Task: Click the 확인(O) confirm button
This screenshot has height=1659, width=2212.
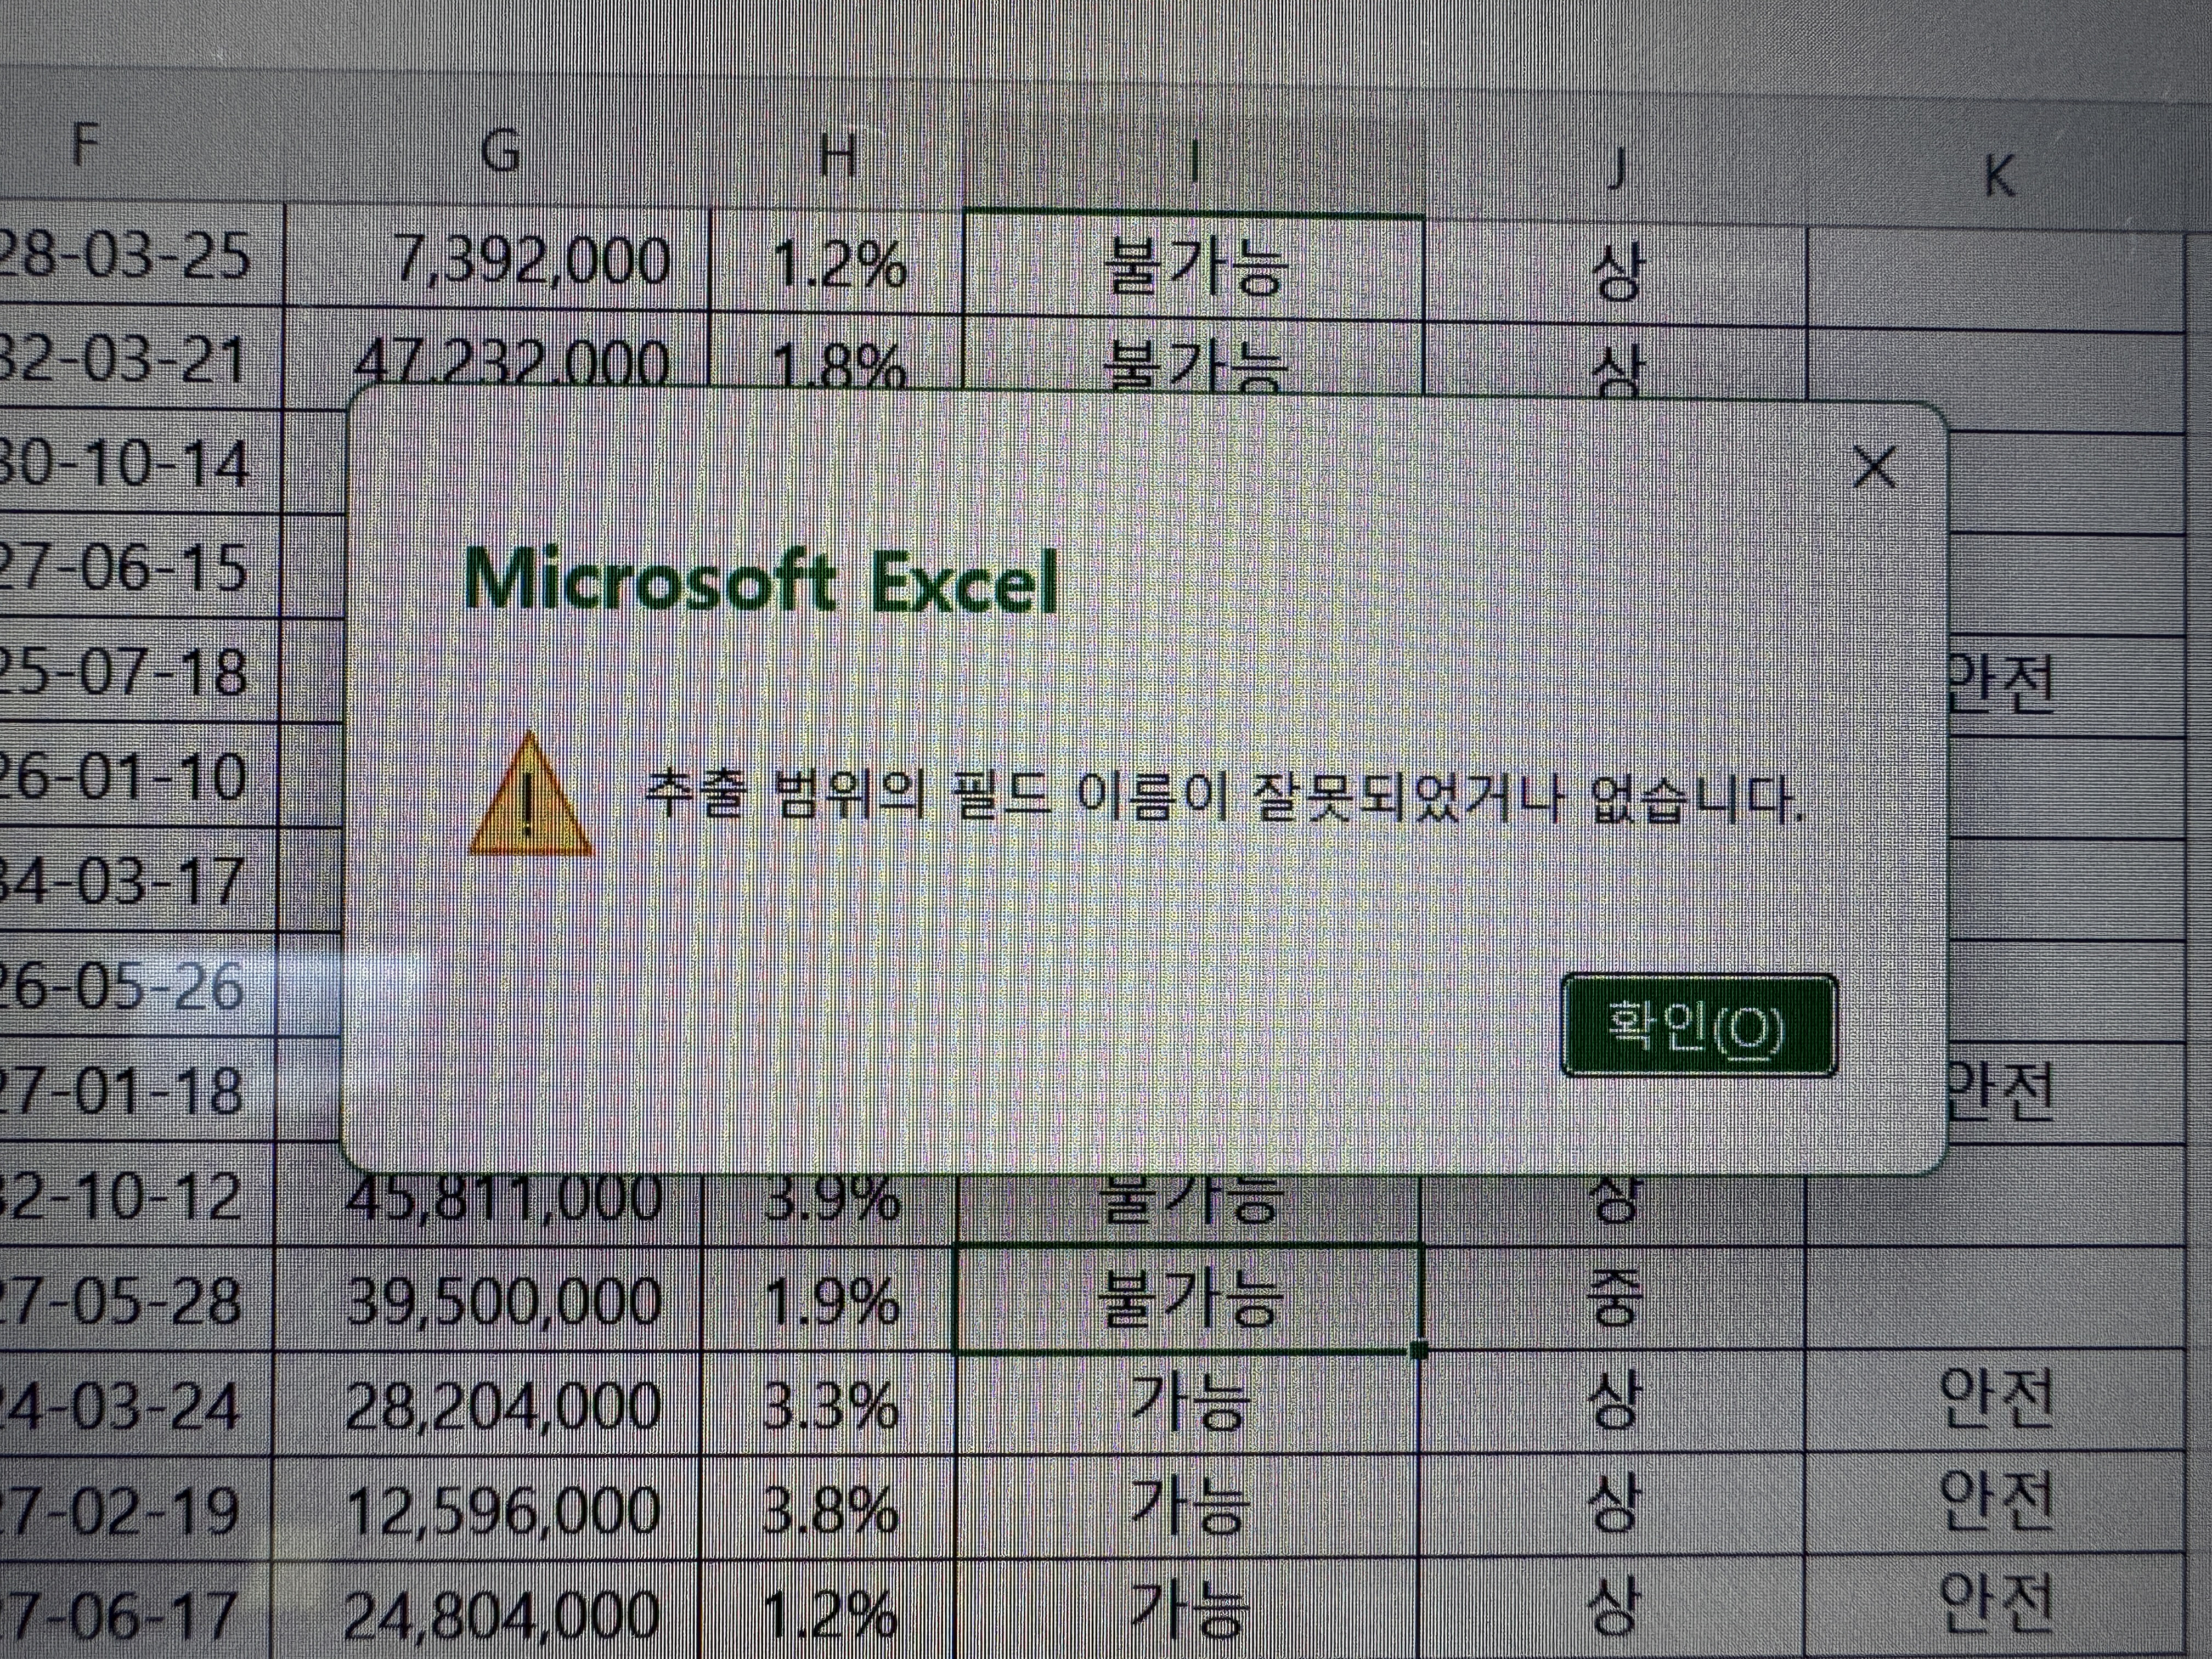Action: [1698, 1026]
